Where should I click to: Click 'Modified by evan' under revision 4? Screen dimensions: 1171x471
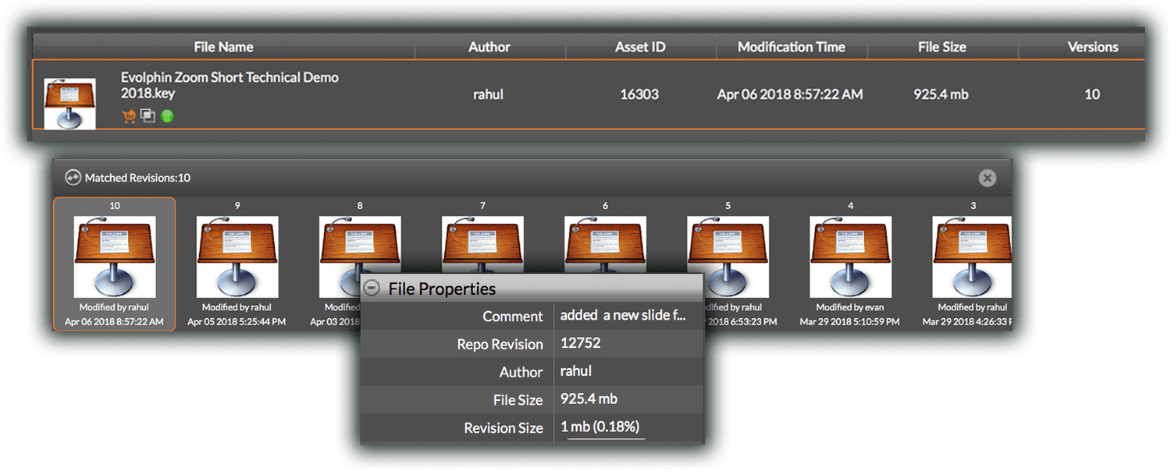click(850, 307)
